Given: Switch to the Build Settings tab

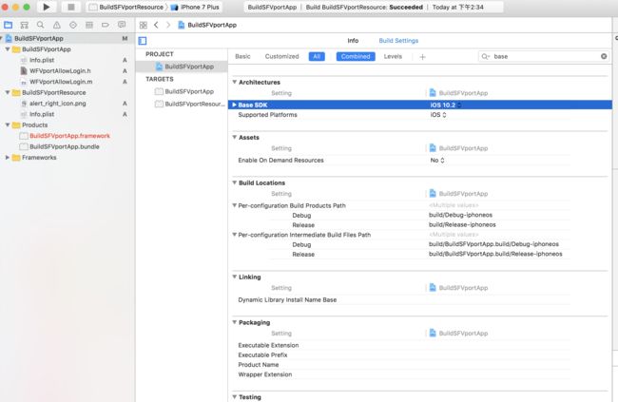Looking at the screenshot, I should [x=398, y=40].
